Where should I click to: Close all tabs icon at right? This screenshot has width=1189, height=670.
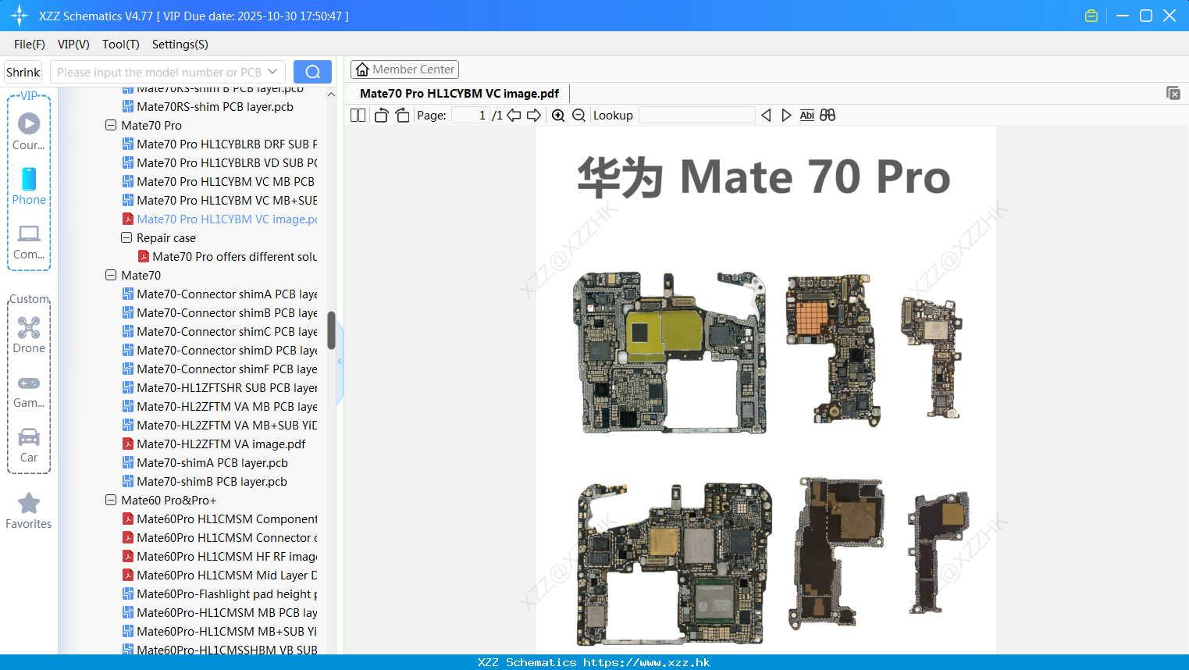point(1173,93)
